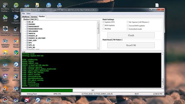Click the flashing progress bar at 36%
The image size is (185, 104).
[92, 90]
